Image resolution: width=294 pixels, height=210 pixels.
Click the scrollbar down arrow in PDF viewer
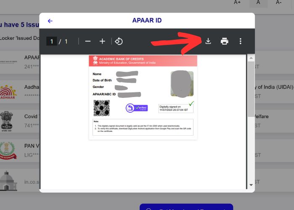point(251,185)
